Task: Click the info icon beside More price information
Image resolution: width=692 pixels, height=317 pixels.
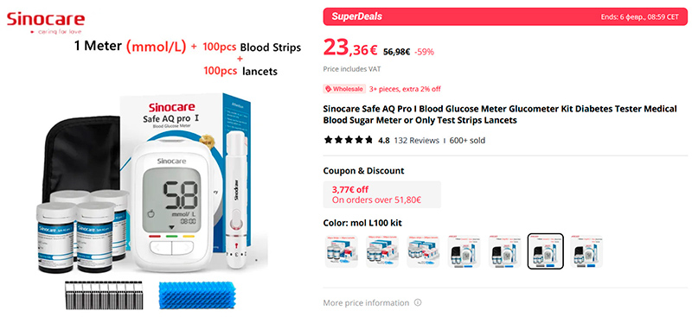Action: [x=418, y=303]
